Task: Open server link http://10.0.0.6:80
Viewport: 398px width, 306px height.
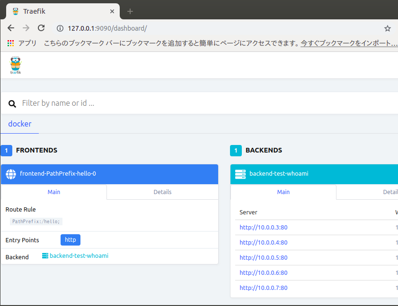Action: (264, 273)
